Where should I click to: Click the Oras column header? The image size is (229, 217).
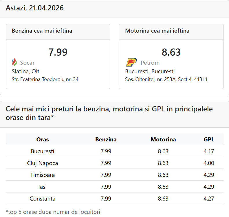point(43,140)
